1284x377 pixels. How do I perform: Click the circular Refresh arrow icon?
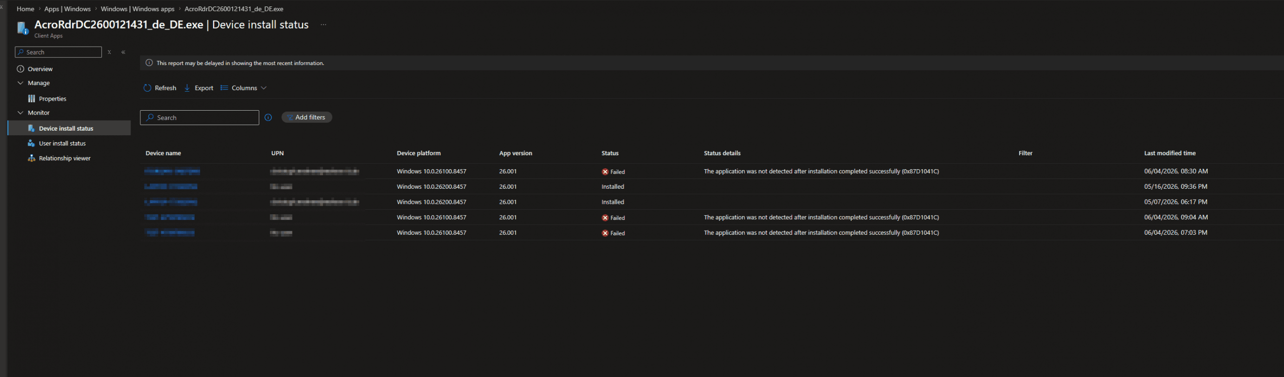147,88
